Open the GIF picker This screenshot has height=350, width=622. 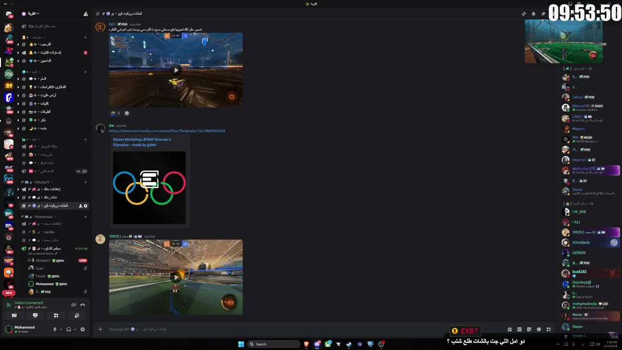pos(519,329)
